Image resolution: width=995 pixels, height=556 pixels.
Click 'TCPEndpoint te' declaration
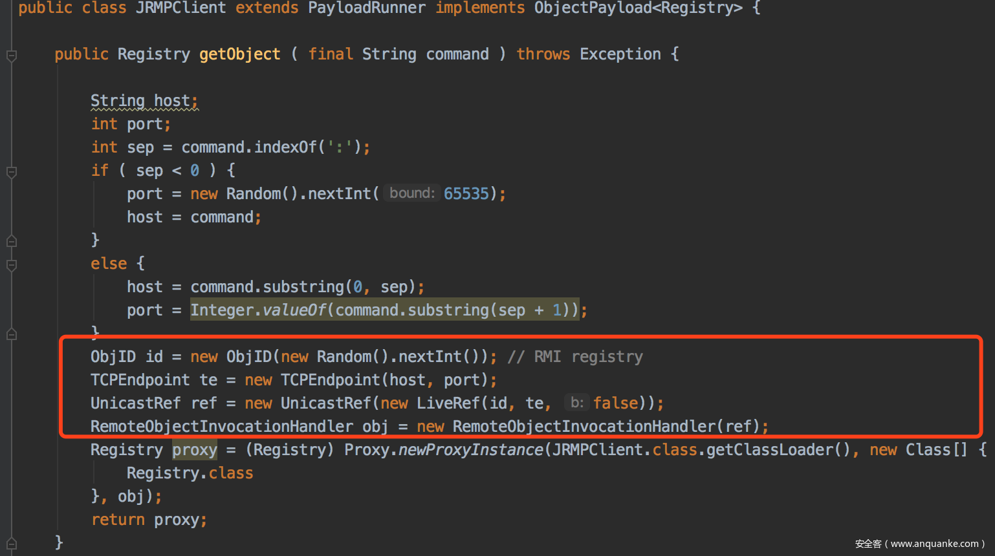pyautogui.click(x=154, y=380)
